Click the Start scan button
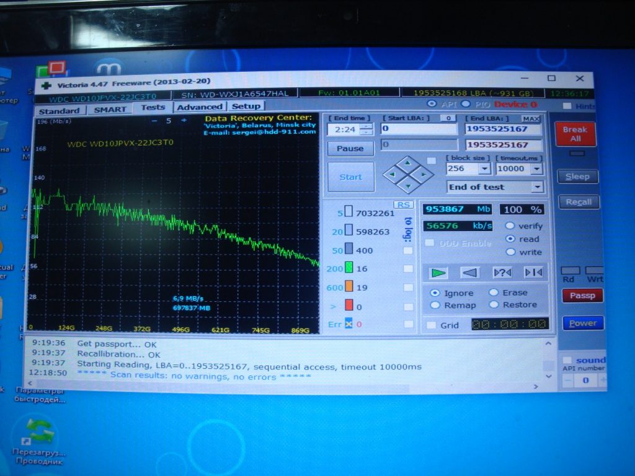 [351, 177]
